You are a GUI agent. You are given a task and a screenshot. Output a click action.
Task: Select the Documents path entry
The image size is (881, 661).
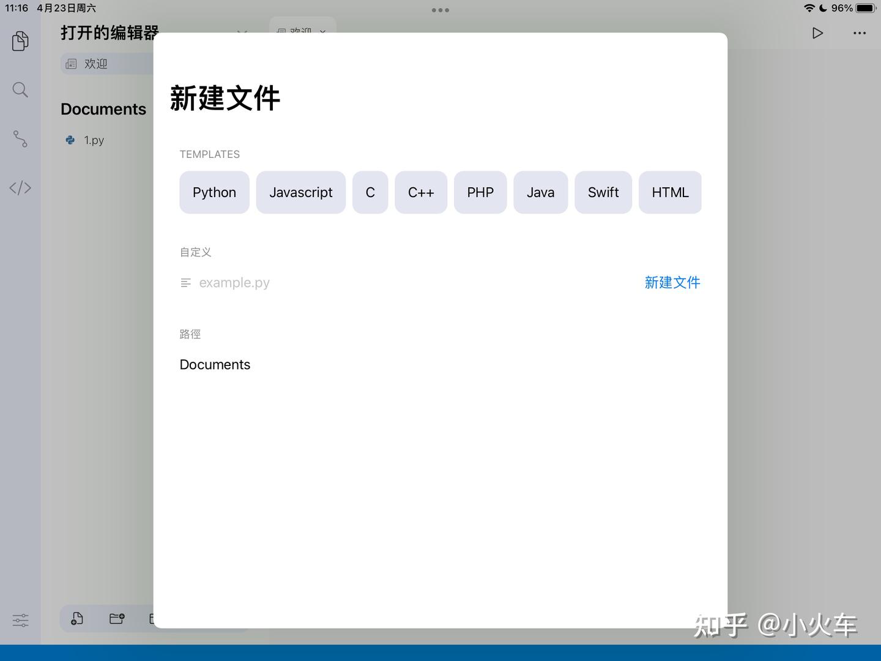[x=215, y=364]
